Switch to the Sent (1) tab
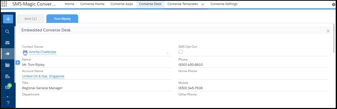Image resolution: width=337 pixels, height=109 pixels. coord(31,19)
